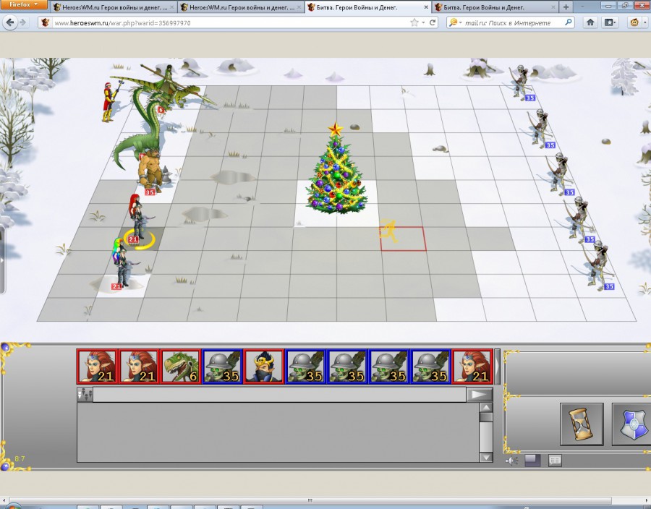The image size is (651, 509).
Task: Send chat message with arrow button
Action: coord(479,395)
